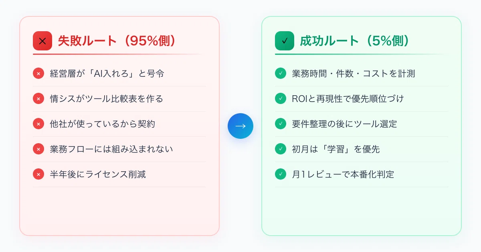Click the text 月1レビューで本番化判定
The width and height of the screenshot is (481, 252).
pos(343,174)
